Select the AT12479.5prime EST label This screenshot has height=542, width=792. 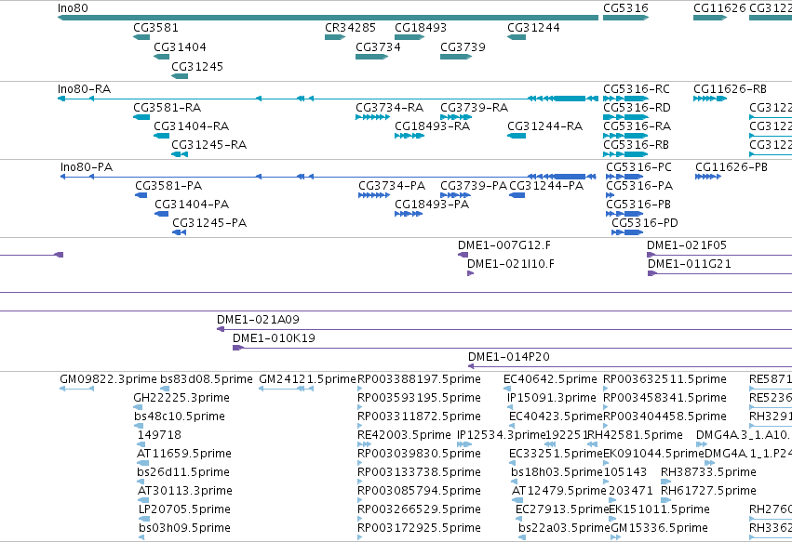tap(558, 491)
